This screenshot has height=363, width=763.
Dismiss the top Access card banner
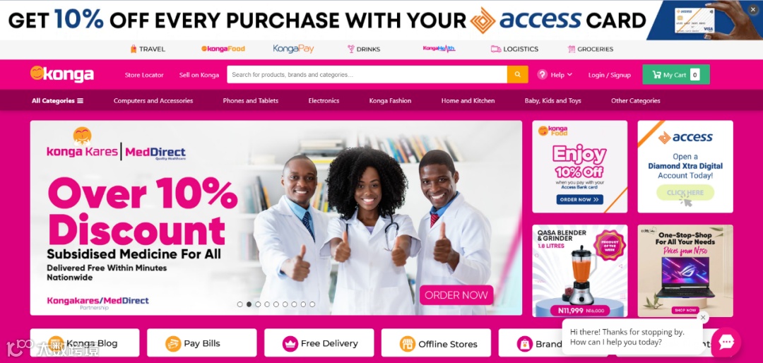pos(754,9)
